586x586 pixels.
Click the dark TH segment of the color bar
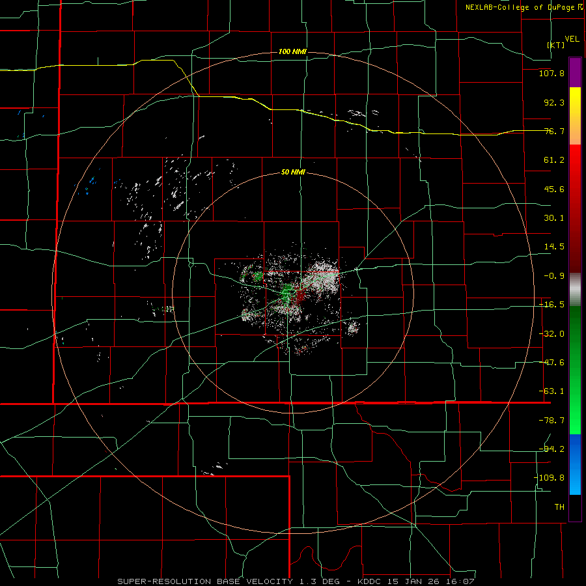coord(575,507)
